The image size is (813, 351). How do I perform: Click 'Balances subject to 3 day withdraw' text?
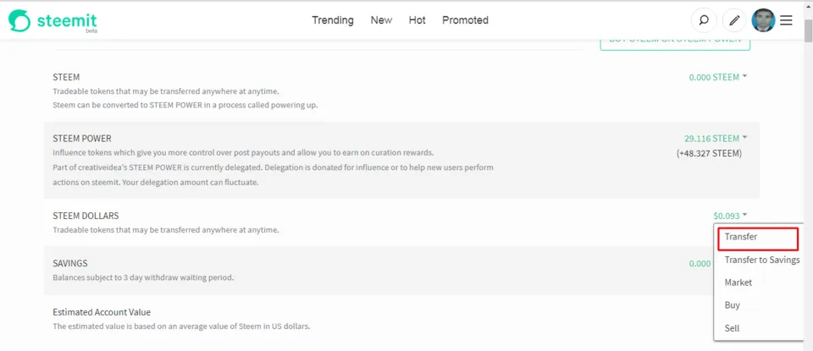(143, 277)
